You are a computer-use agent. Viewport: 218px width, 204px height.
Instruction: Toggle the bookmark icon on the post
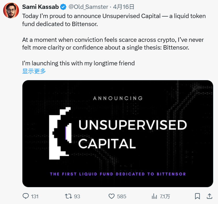click(x=197, y=196)
